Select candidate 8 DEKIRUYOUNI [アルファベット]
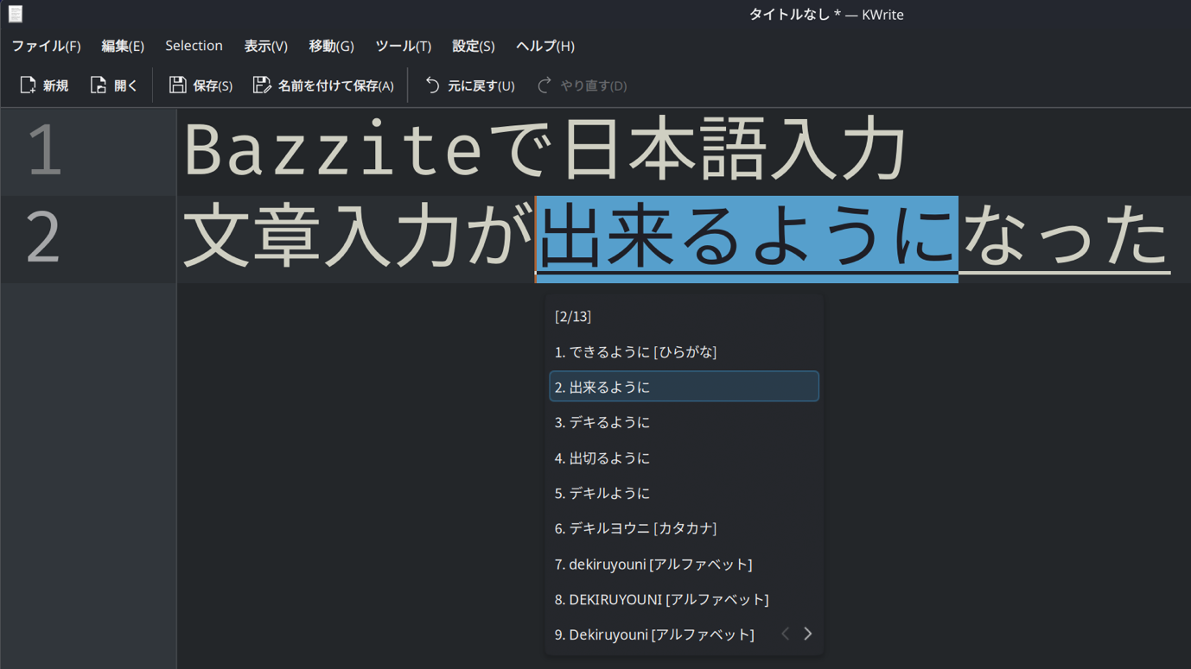Screen dimensions: 1191x669 coord(684,599)
